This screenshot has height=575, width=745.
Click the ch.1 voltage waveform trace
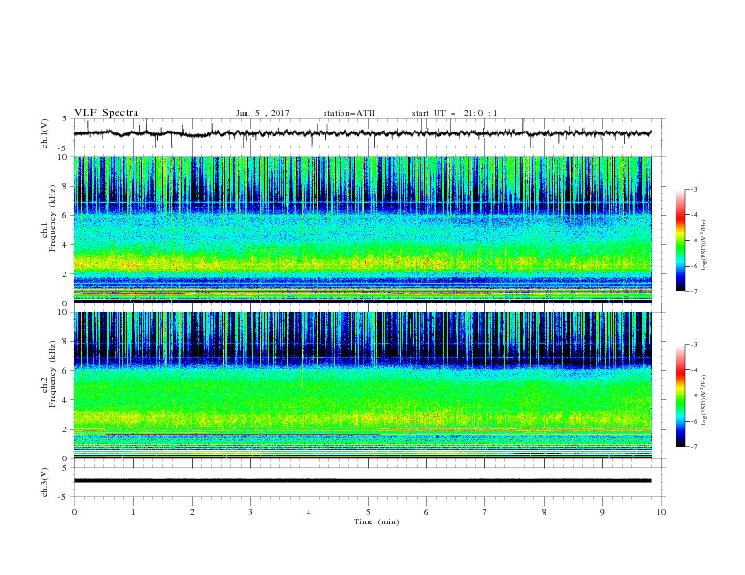tap(362, 133)
